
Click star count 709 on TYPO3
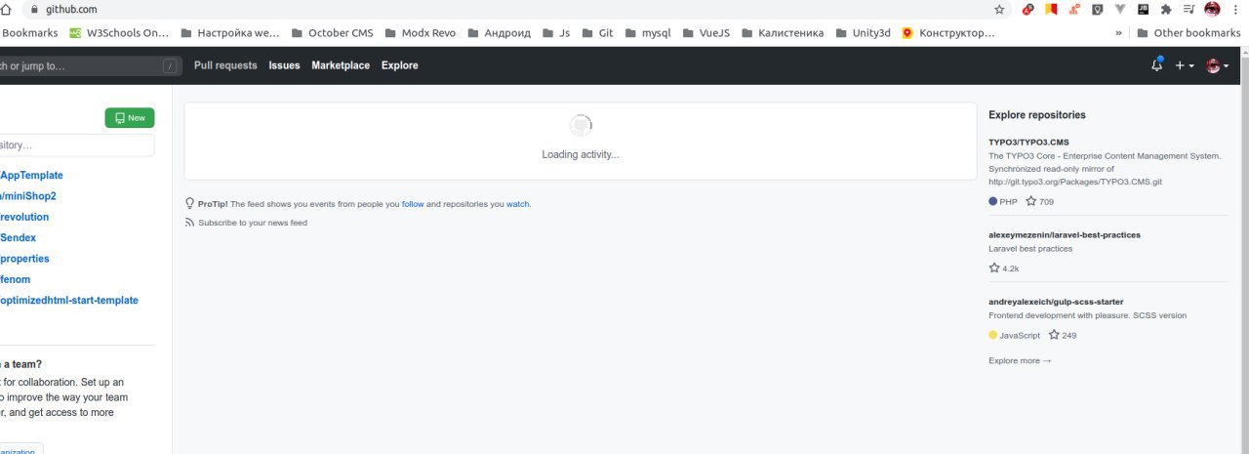(x=1039, y=201)
